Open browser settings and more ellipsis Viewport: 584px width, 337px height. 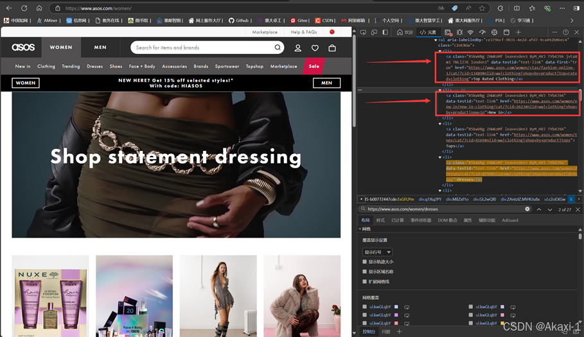(x=562, y=8)
